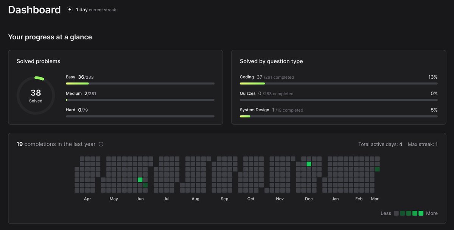Click the Quizzes completion progress bar
The width and height of the screenshot is (454, 230).
click(x=339, y=100)
